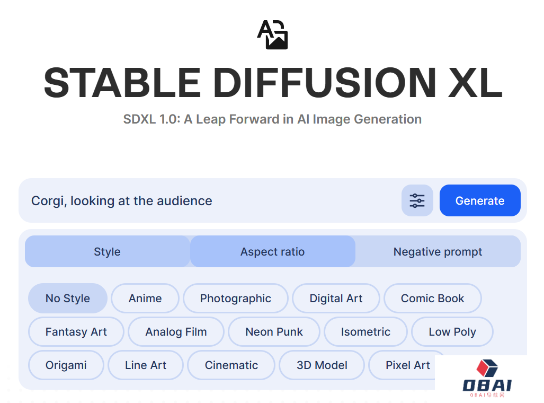Choose the Anime style

145,299
